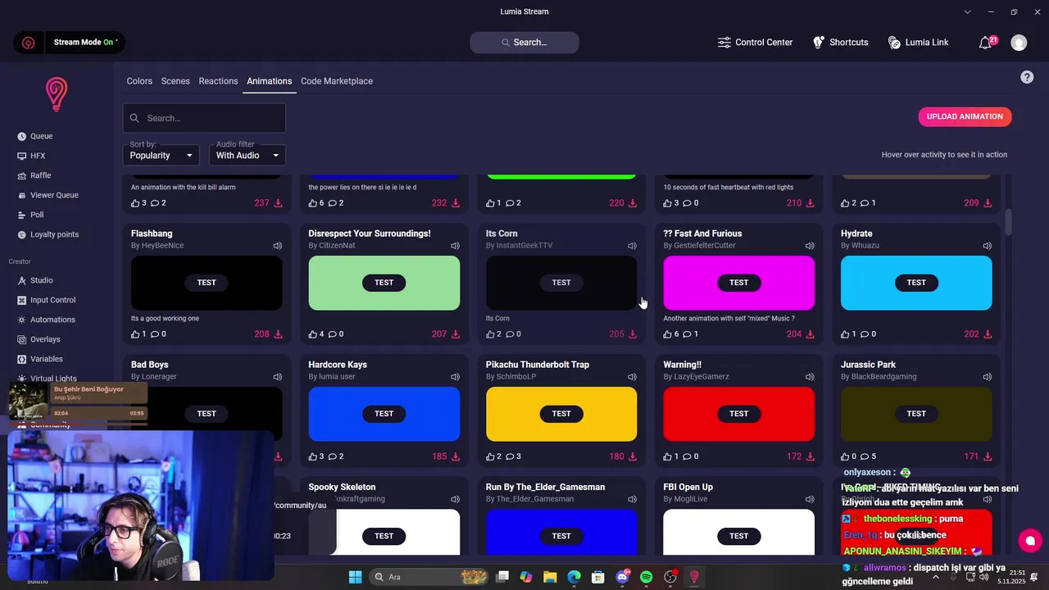Screen dimensions: 1049x590
Task: Open Spotify from the taskbar
Action: 646,577
